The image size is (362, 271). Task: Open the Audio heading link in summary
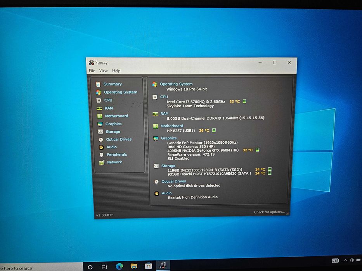pos(166,193)
